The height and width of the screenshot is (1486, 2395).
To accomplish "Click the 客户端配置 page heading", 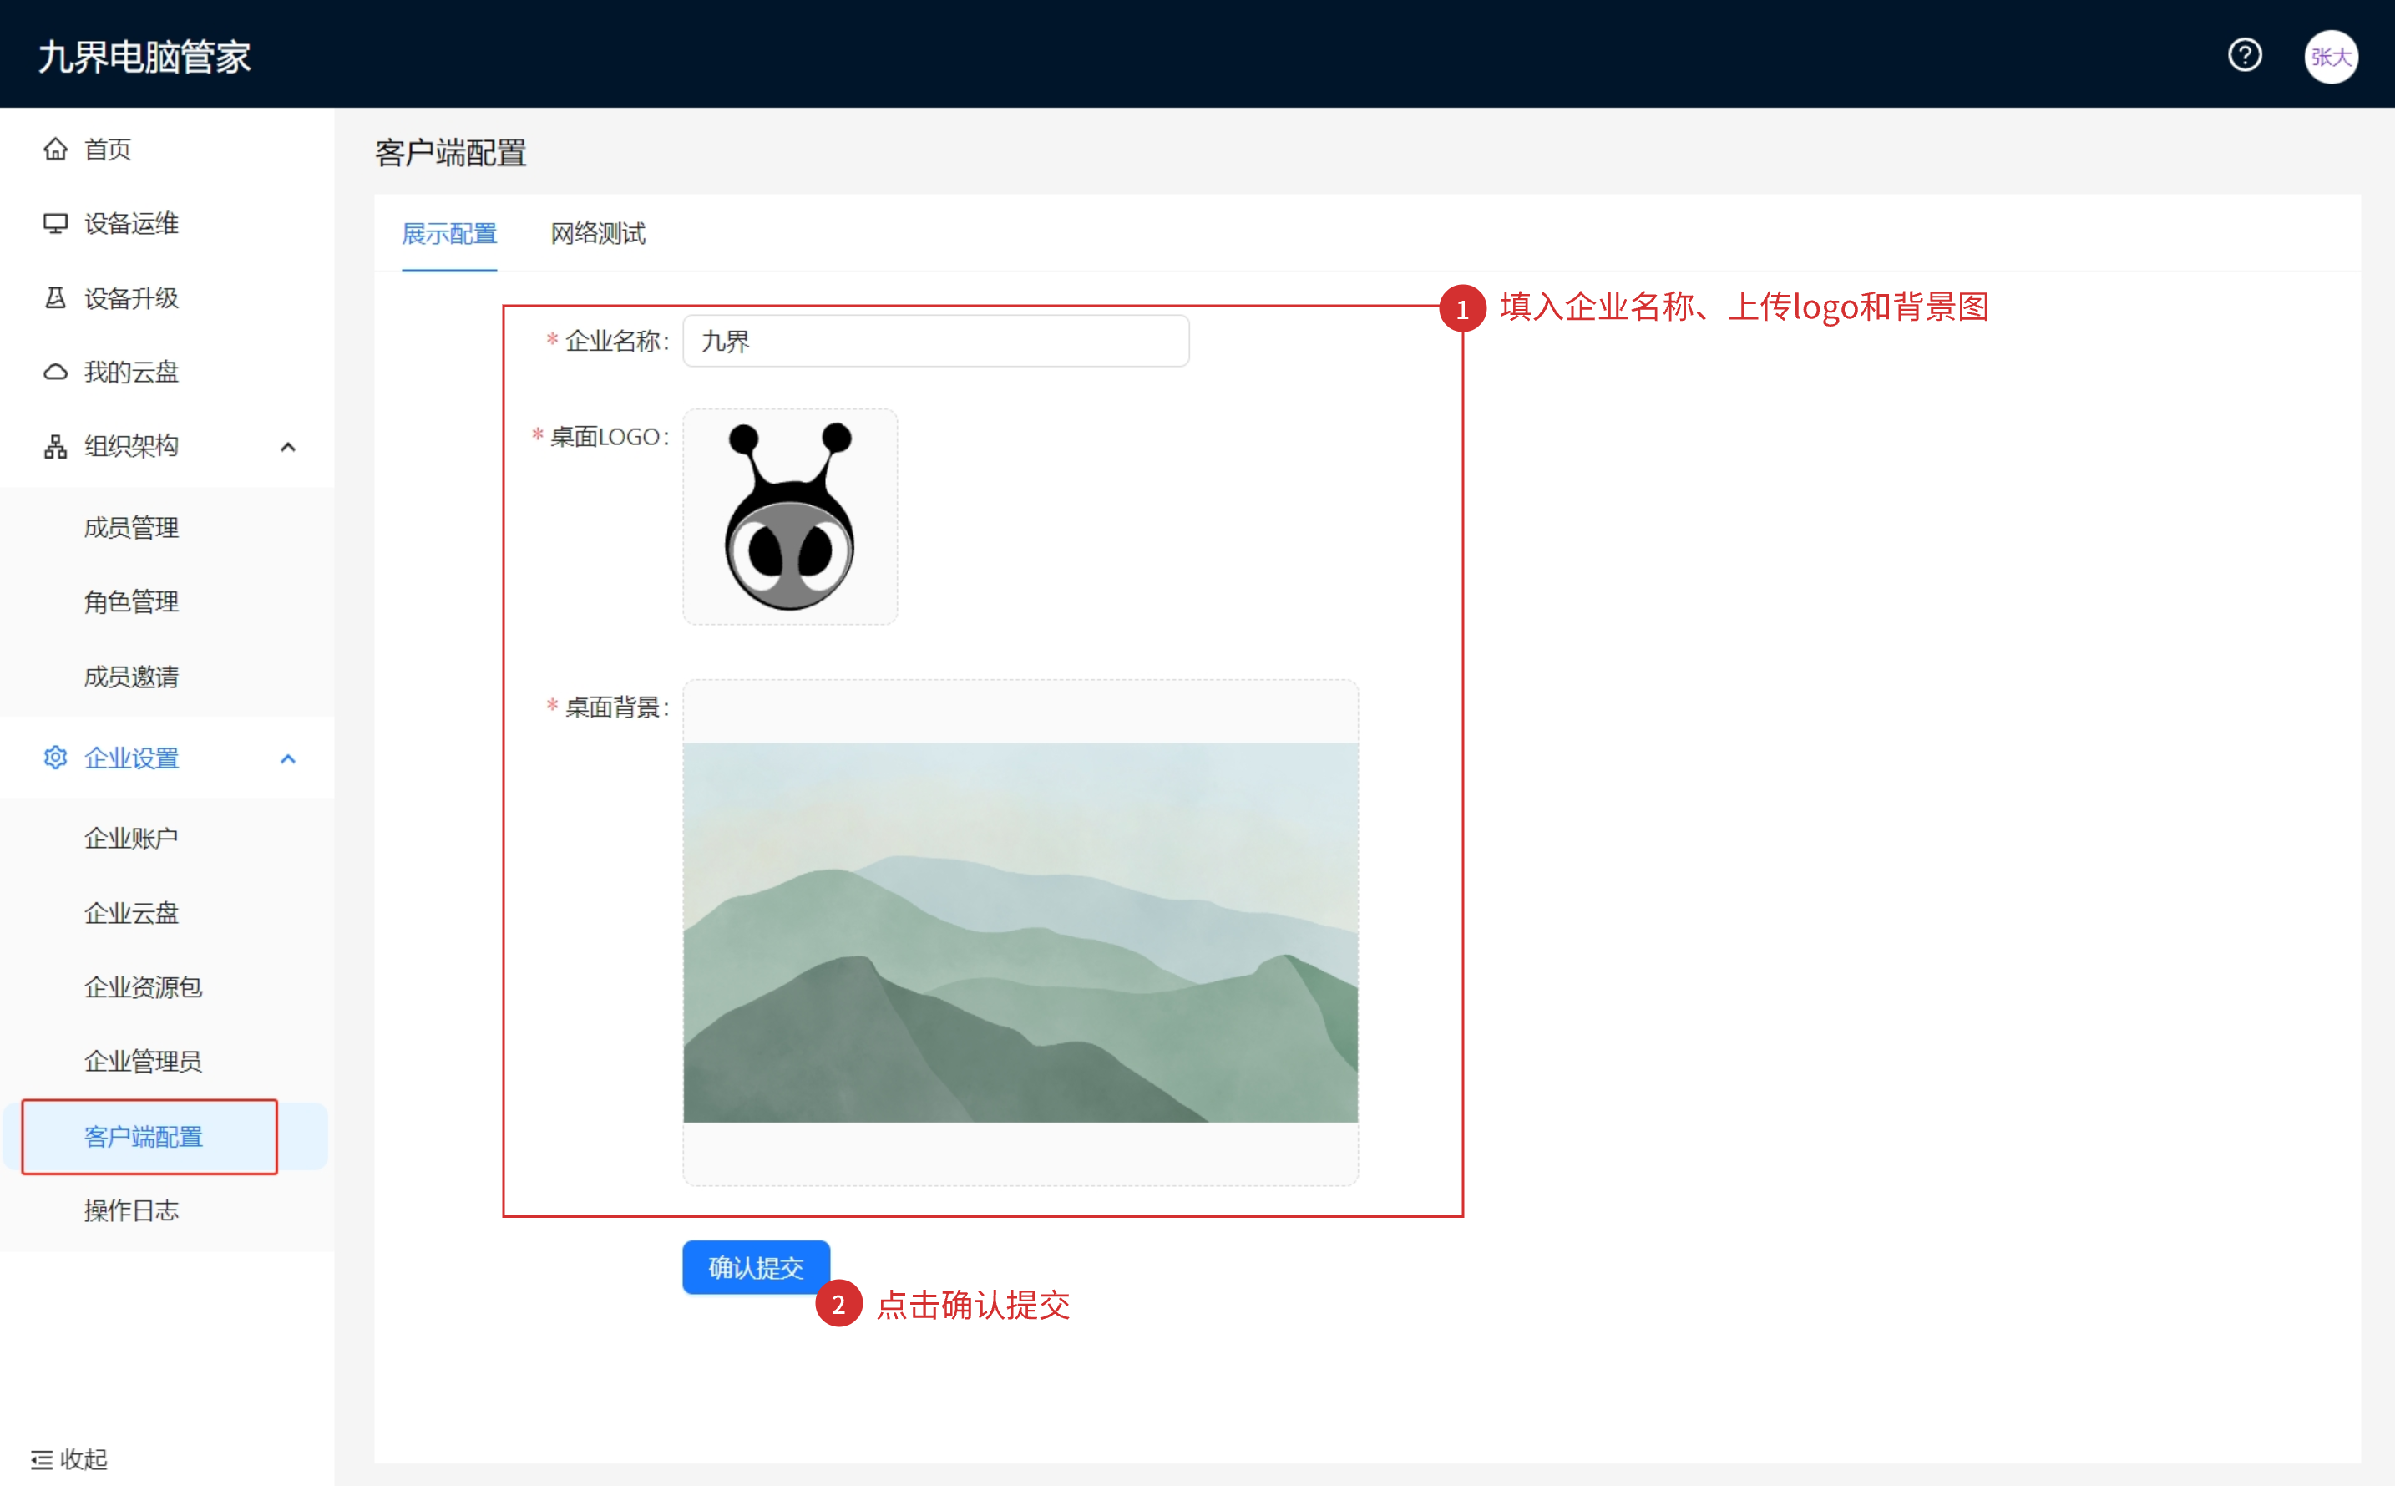I will click(450, 154).
